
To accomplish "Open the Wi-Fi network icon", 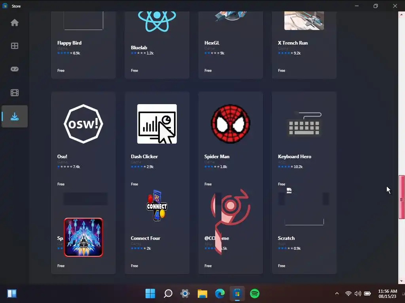I will [x=348, y=294].
